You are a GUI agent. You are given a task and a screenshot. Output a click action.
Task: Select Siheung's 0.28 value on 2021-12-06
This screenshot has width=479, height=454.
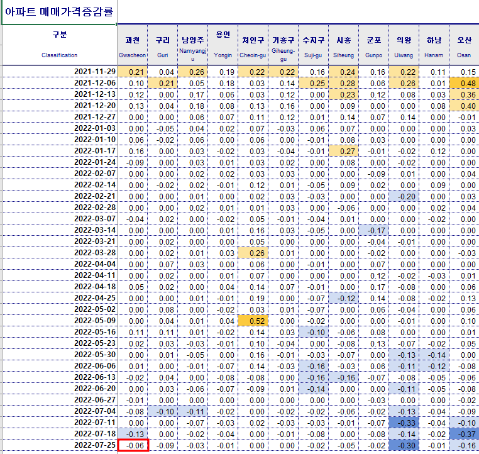[344, 83]
